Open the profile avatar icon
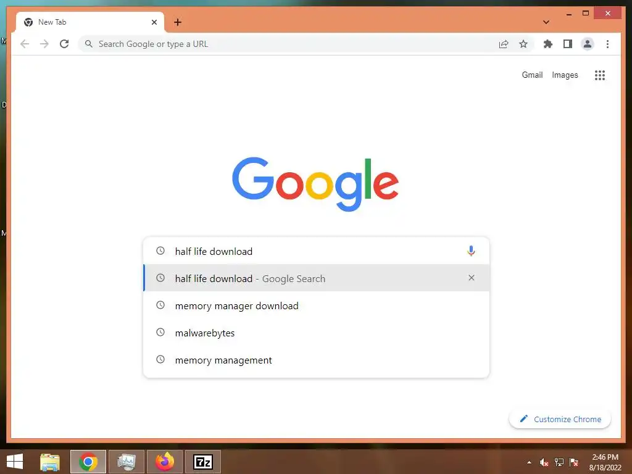This screenshot has height=474, width=632. coord(588,44)
